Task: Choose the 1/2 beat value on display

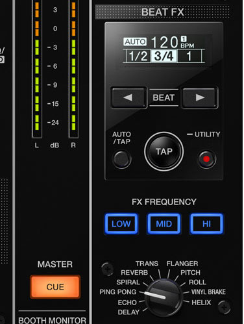Action: coord(138,56)
